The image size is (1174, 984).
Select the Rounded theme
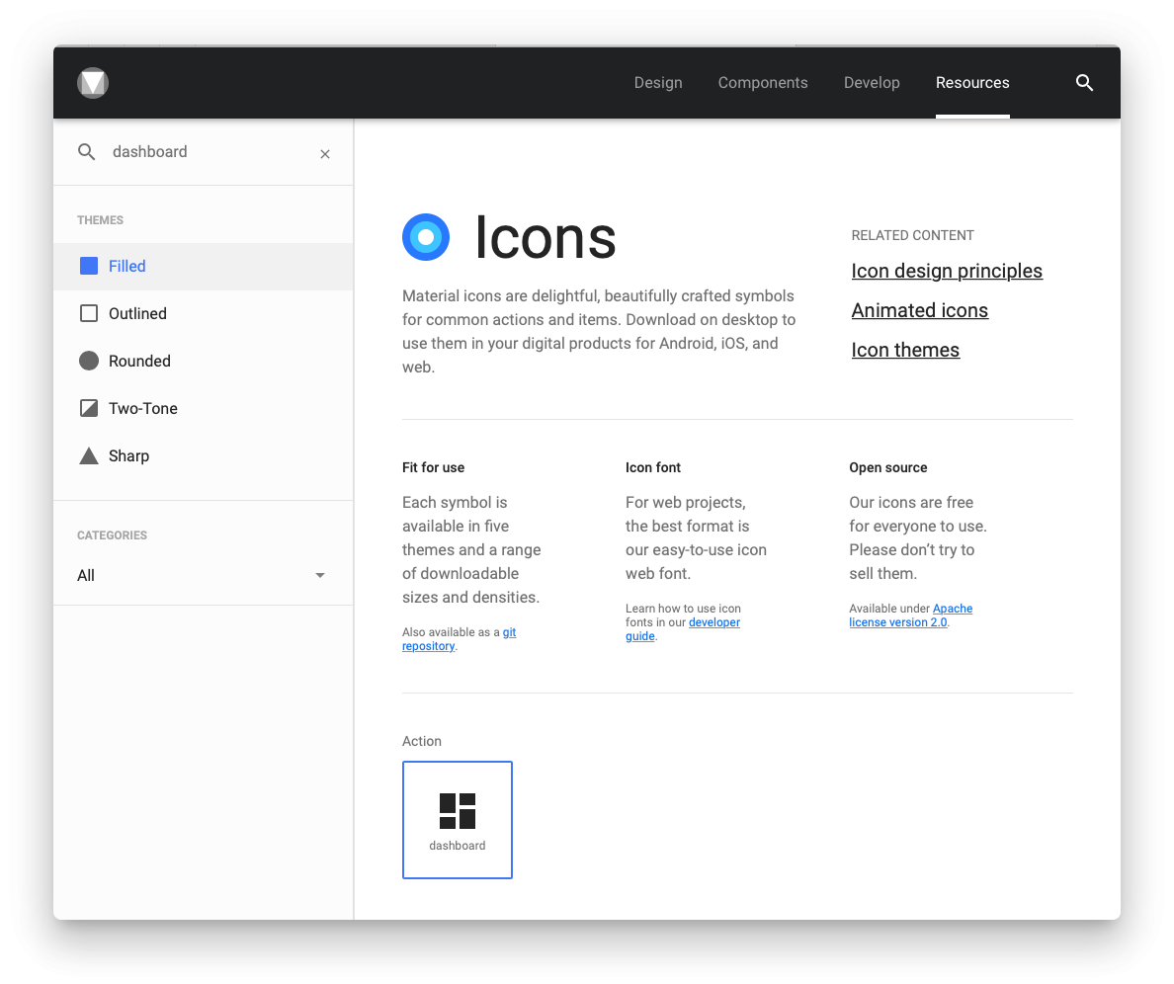click(x=204, y=361)
